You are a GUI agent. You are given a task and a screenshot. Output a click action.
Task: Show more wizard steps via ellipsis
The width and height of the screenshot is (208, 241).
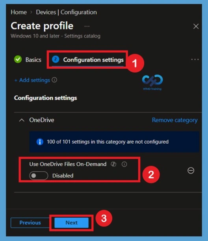[195, 59]
